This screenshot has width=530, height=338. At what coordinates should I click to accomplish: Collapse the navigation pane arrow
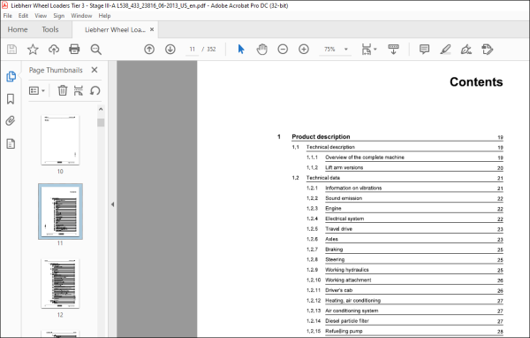click(112, 204)
